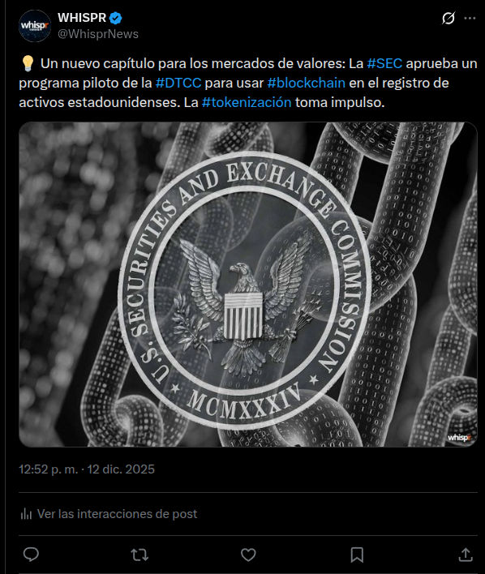Click the blue verified badge
This screenshot has width=485, height=574.
tap(116, 18)
